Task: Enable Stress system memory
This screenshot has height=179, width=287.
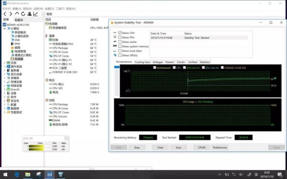Action: pos(120,46)
